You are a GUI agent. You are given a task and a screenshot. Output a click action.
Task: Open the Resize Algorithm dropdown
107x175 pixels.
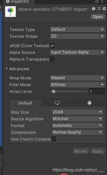[x=78, y=119]
